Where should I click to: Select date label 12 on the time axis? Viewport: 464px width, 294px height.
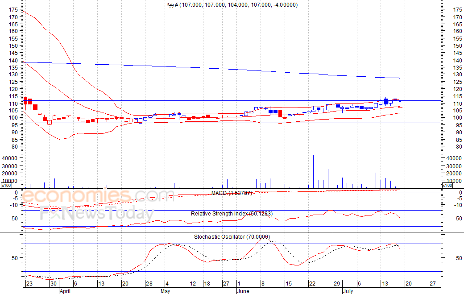pyautogui.click(x=193, y=284)
